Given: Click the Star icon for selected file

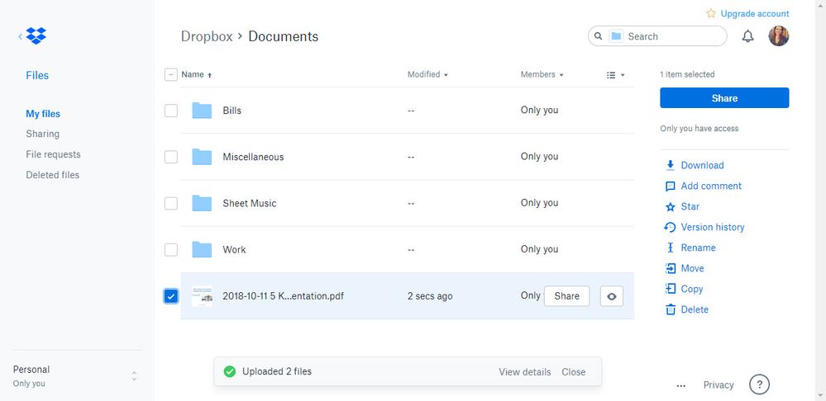Looking at the screenshot, I should (671, 206).
